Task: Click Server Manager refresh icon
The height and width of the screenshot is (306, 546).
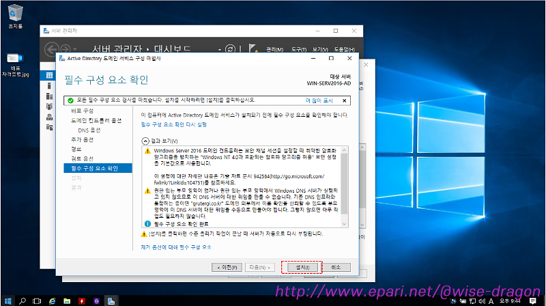Action: (230, 49)
